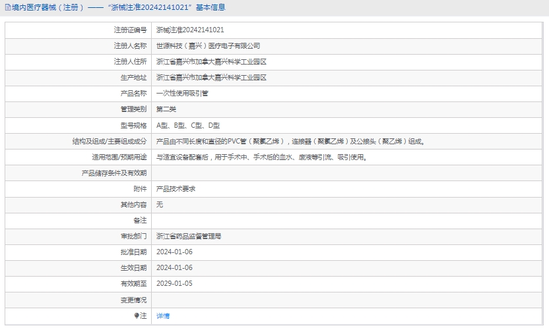The width and height of the screenshot is (549, 330).
Task: Select the management category value 第二类
Action: (166, 109)
